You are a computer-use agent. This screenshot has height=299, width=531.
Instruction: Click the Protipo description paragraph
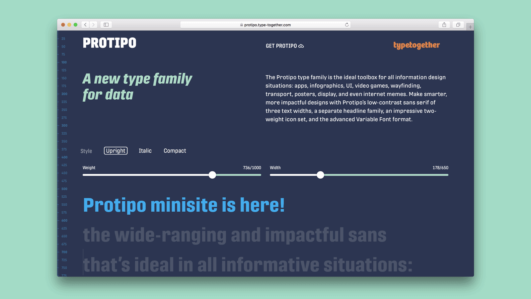pyautogui.click(x=356, y=98)
